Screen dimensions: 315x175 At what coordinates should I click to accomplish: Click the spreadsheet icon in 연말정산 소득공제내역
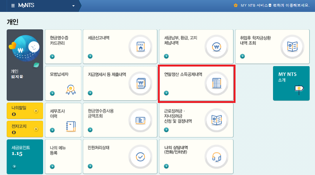pos(217,84)
